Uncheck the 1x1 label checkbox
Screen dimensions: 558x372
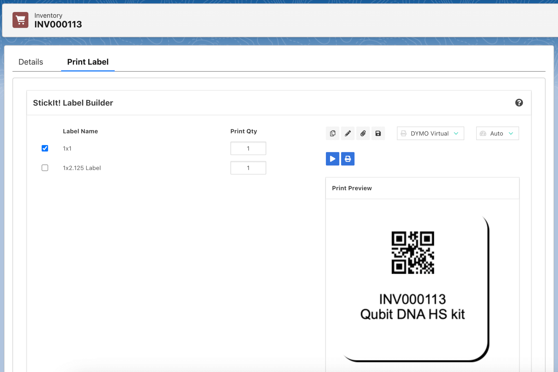[x=45, y=148]
